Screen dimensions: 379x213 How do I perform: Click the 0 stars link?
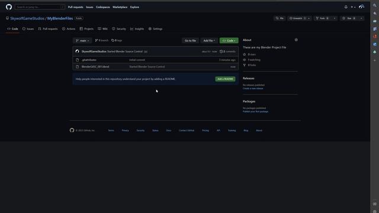[x=249, y=54]
